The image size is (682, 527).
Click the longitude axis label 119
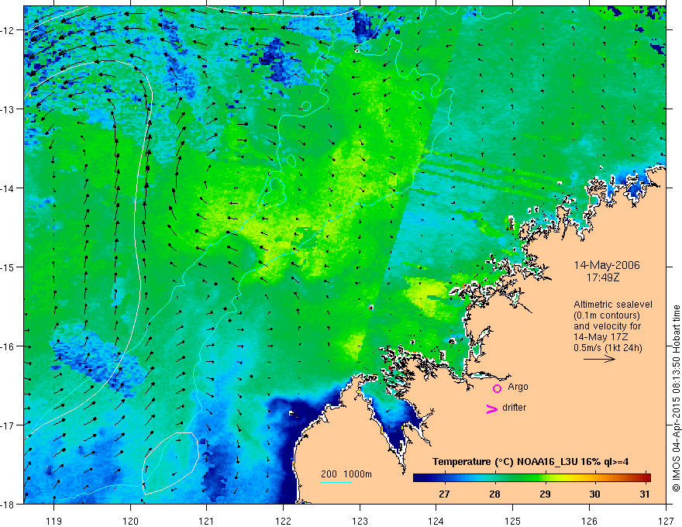[54, 521]
